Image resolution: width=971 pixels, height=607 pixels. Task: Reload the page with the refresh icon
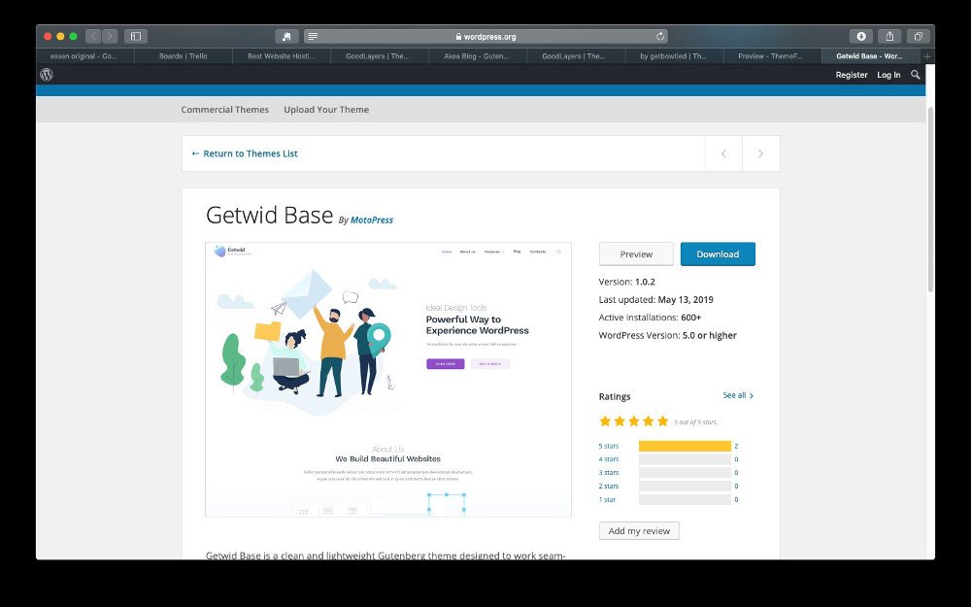point(660,37)
